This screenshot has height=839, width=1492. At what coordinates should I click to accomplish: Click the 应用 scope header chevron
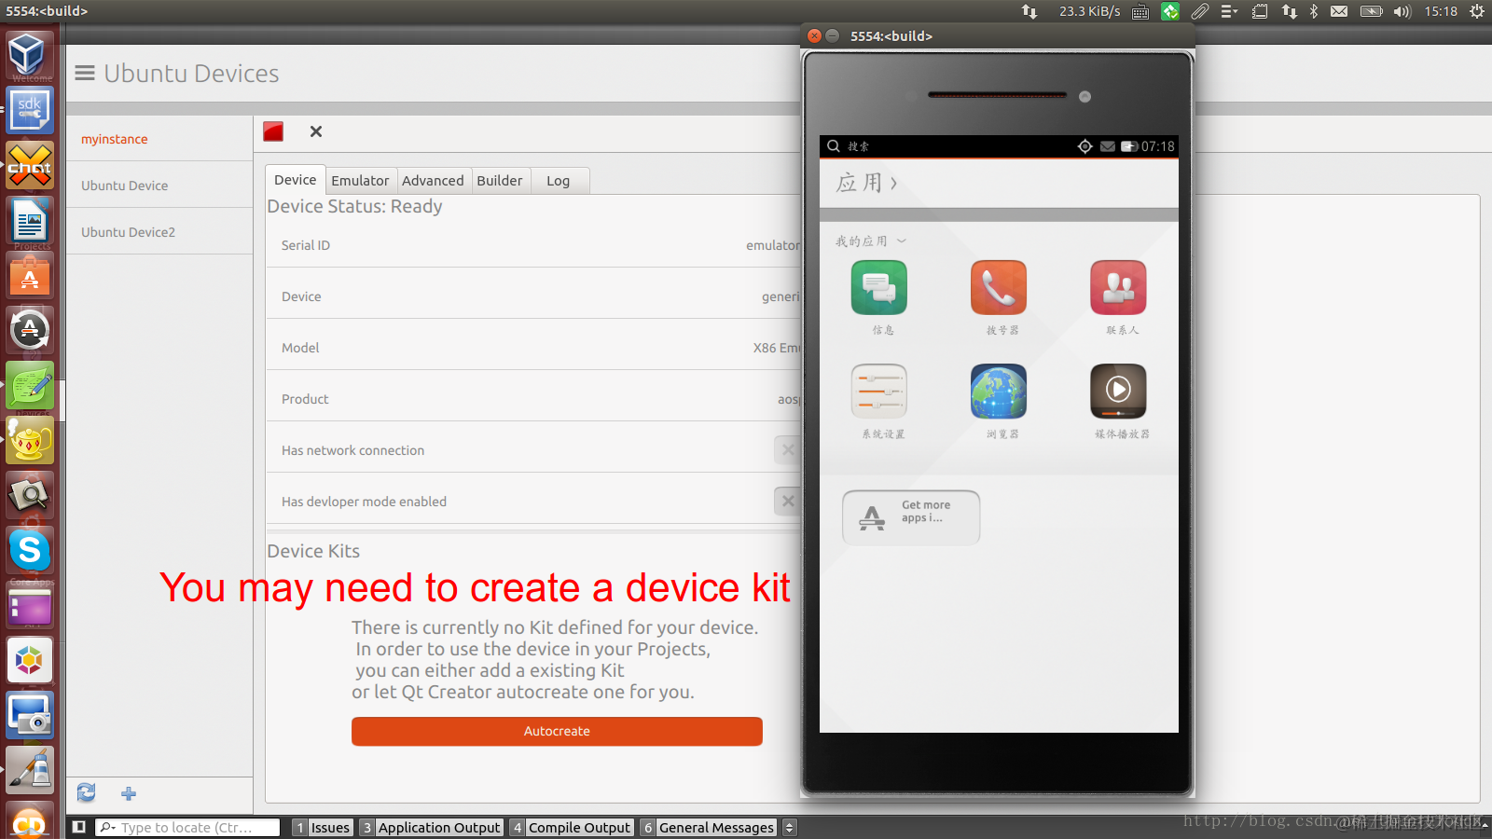click(x=893, y=183)
